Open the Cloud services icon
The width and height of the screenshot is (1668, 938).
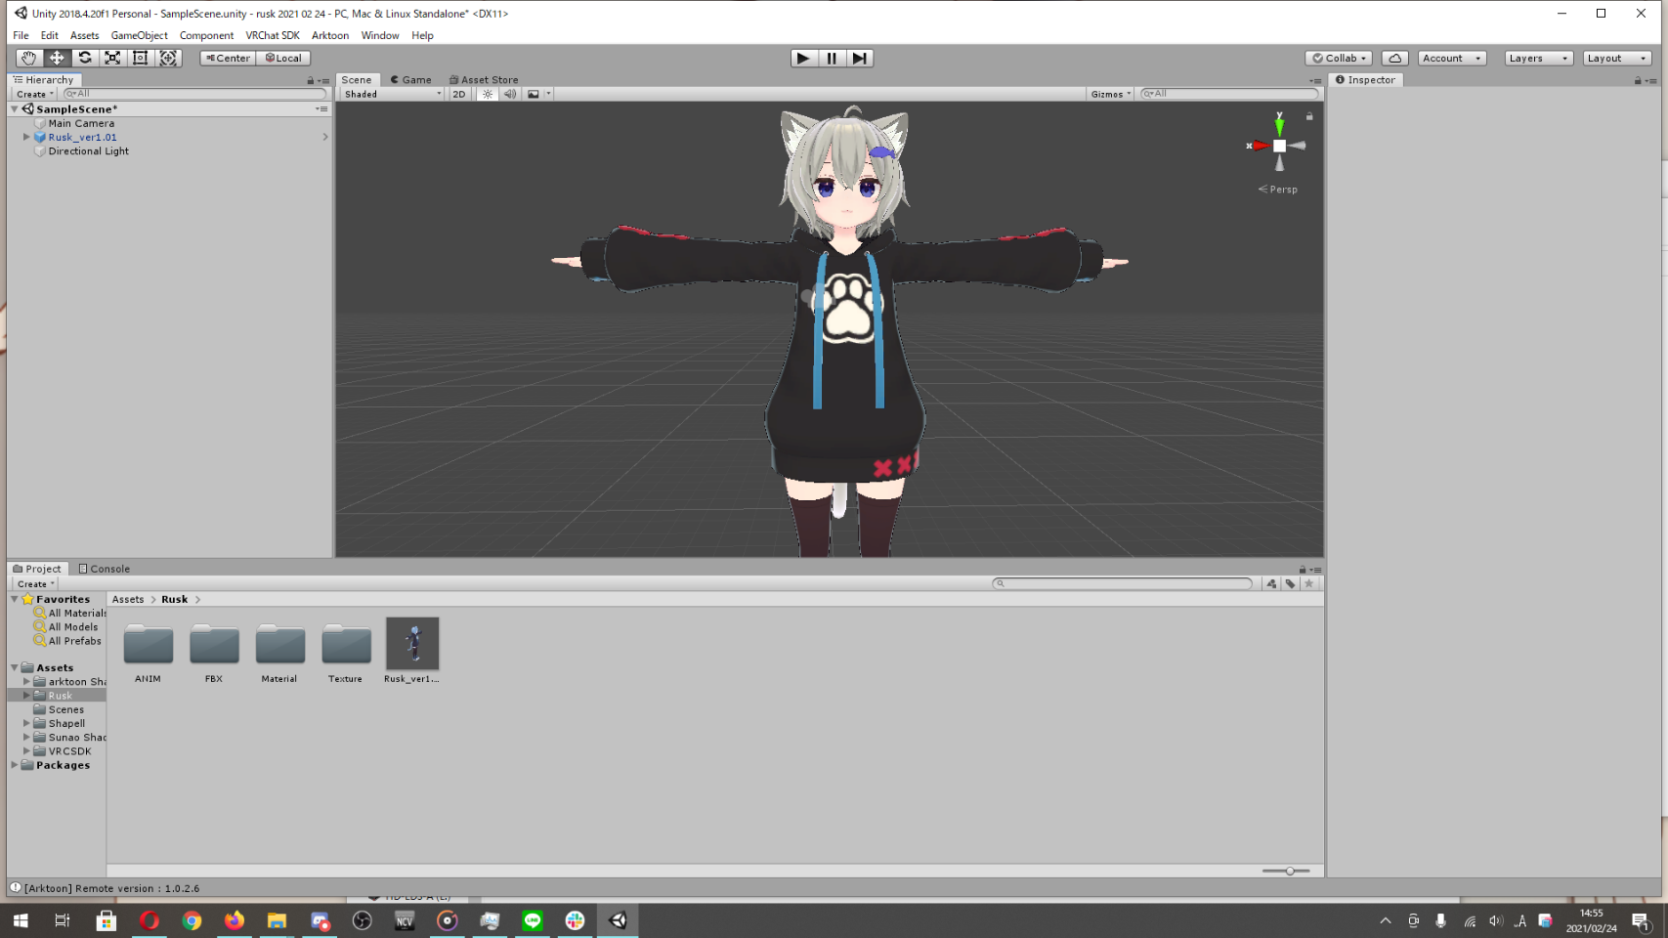(1394, 59)
